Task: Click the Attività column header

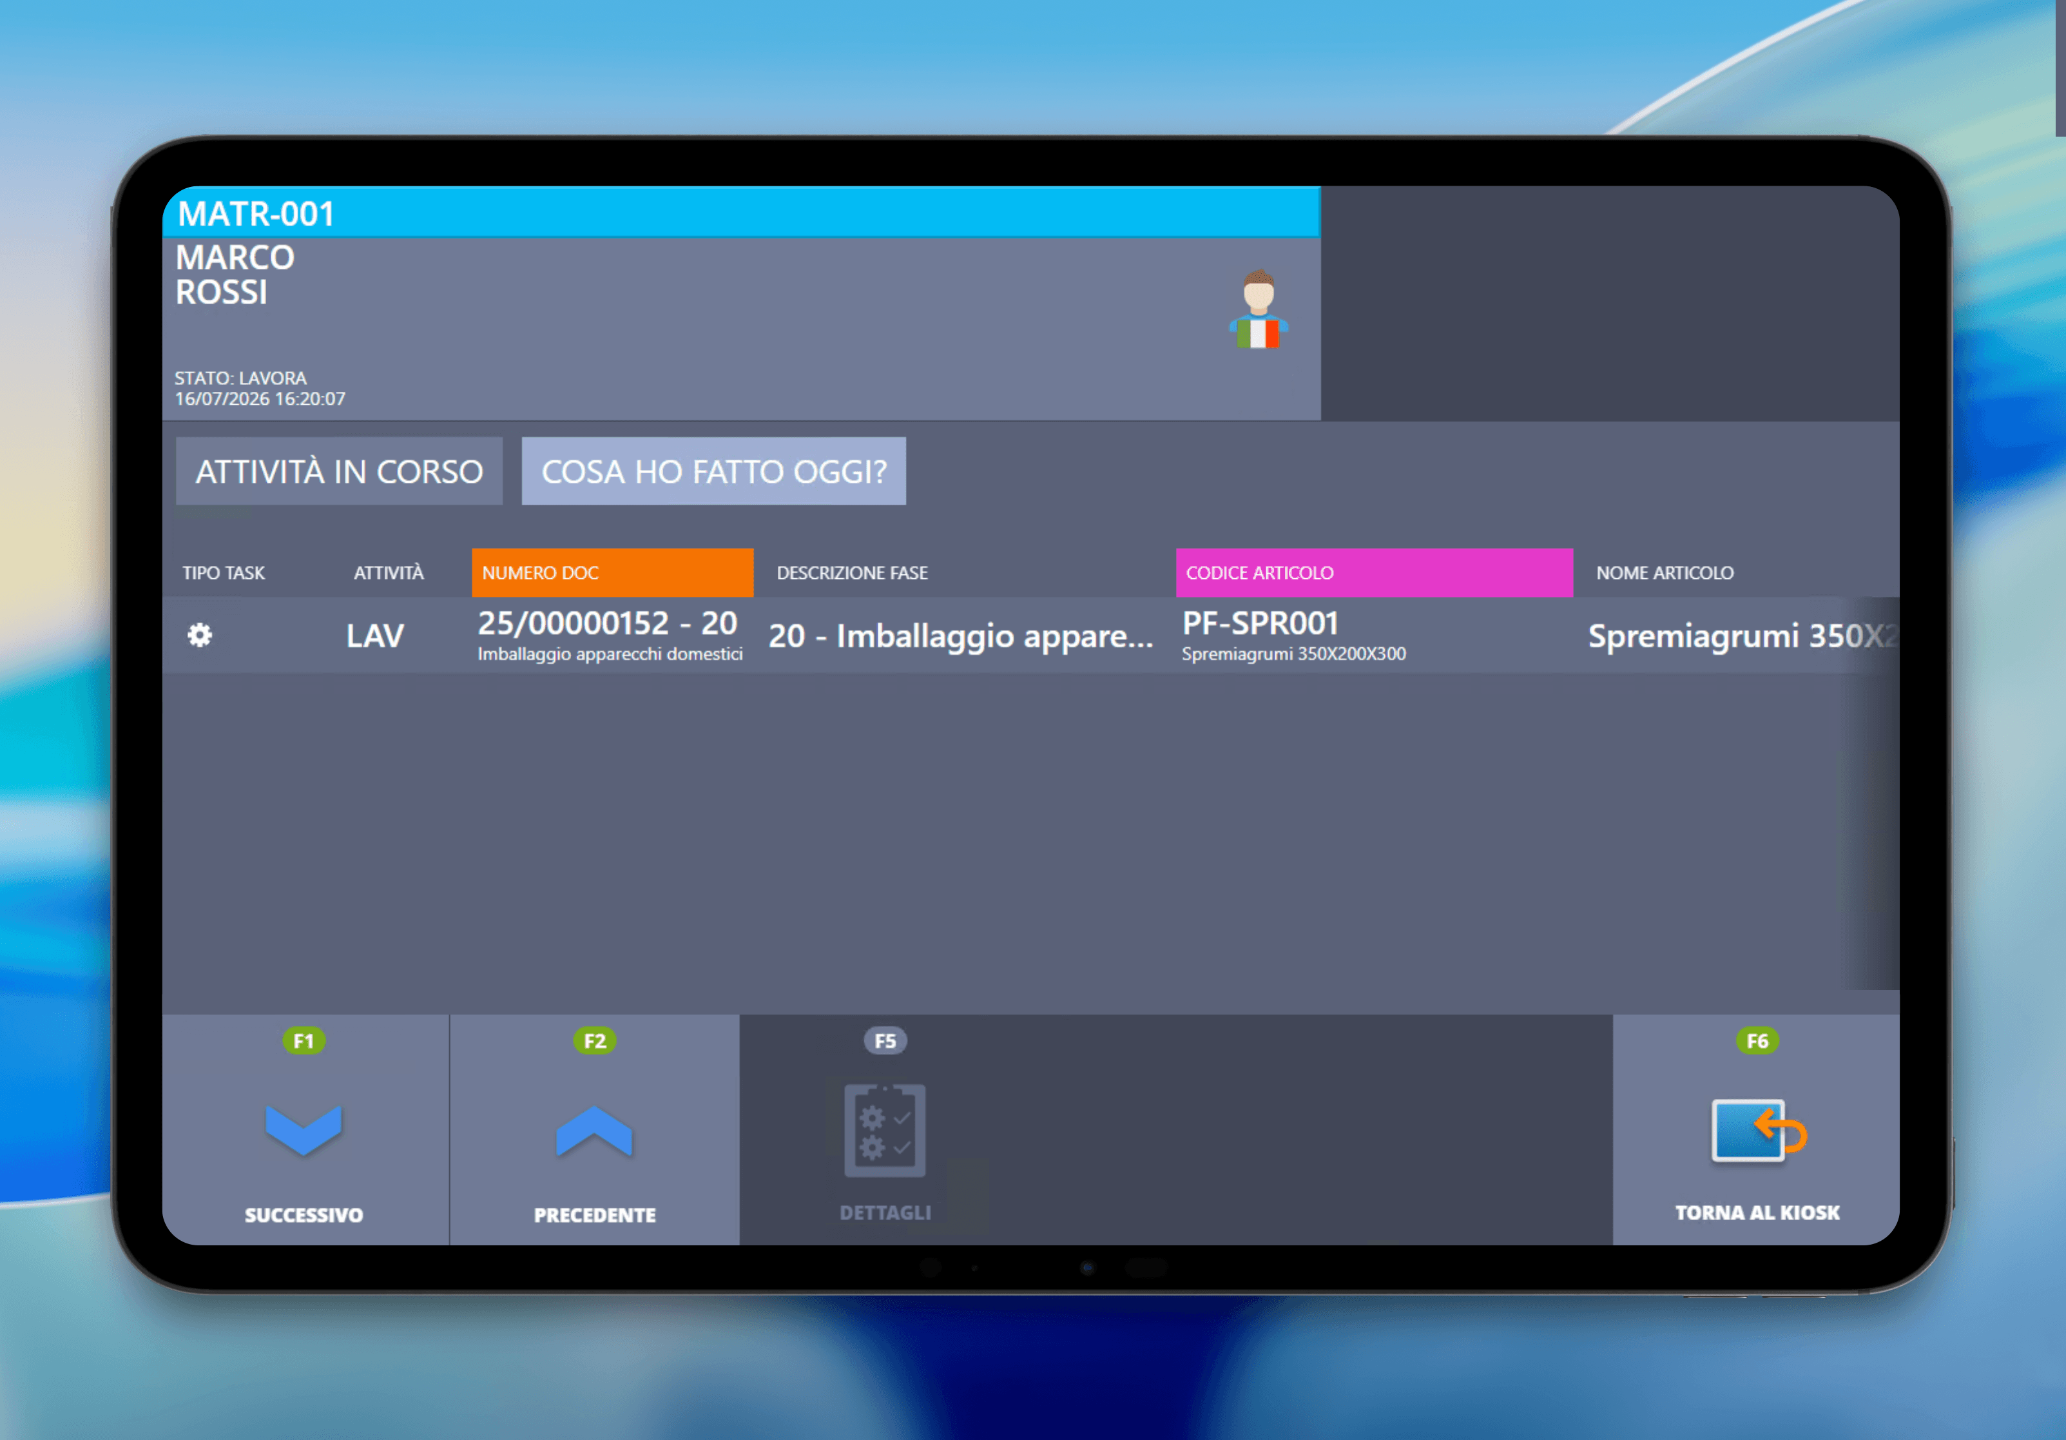Action: 389,572
